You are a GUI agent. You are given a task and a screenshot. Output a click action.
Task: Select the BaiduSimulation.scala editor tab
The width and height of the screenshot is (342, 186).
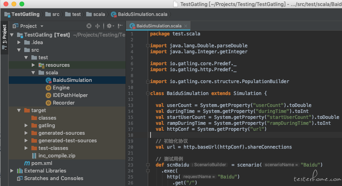(158, 26)
